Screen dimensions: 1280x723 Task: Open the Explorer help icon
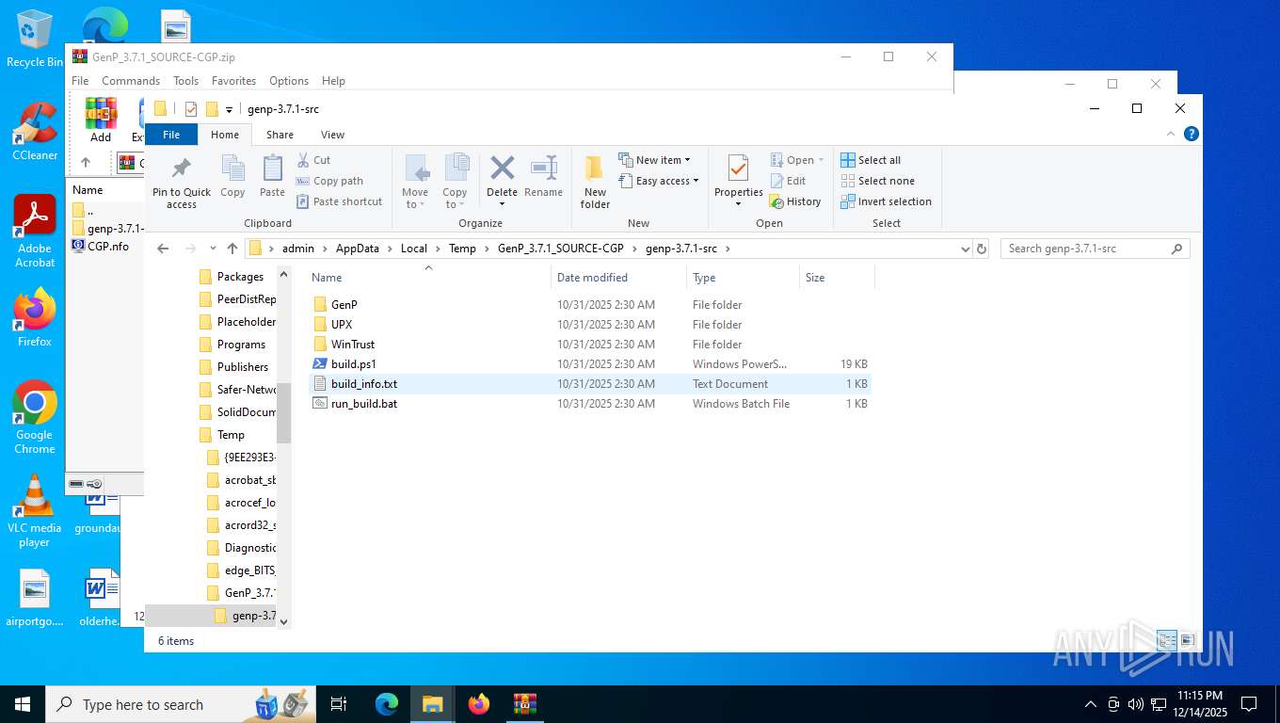click(1191, 135)
